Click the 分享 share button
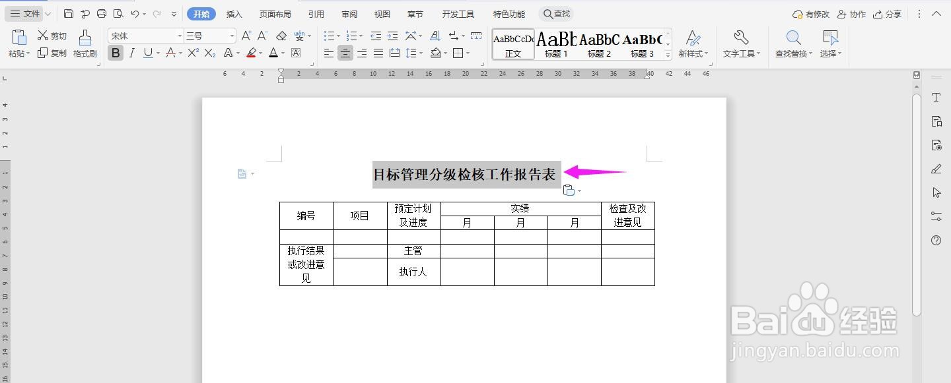The image size is (951, 383). pyautogui.click(x=887, y=13)
